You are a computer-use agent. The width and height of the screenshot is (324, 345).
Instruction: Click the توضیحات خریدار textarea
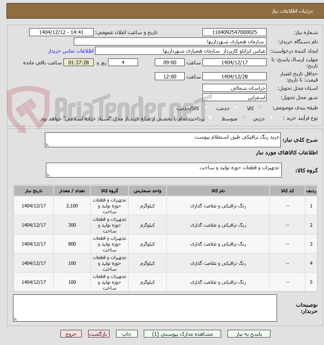coord(145,308)
